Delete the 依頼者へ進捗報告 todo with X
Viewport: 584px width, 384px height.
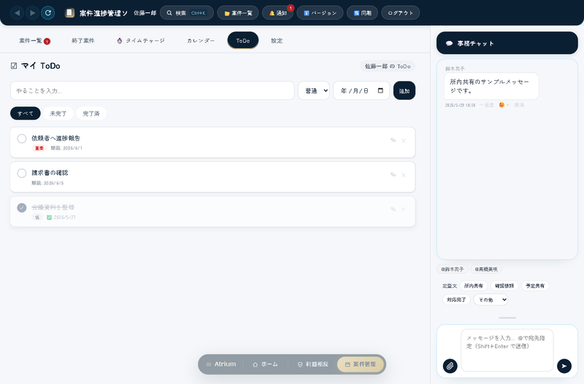coord(404,141)
